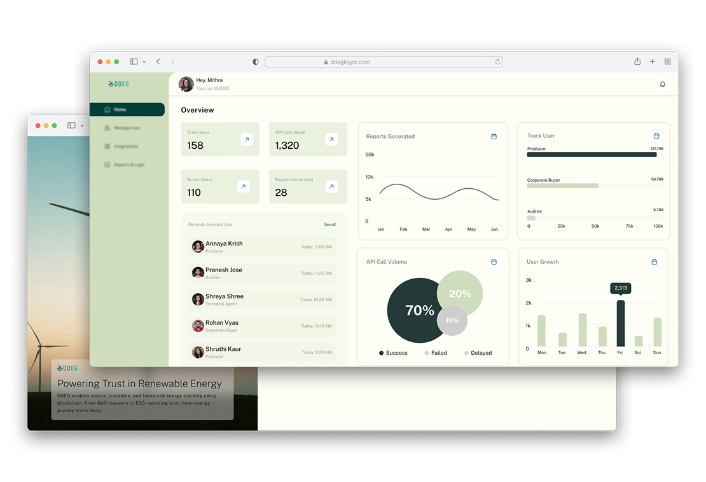Open calendar in Reports Generated chart

494,137
